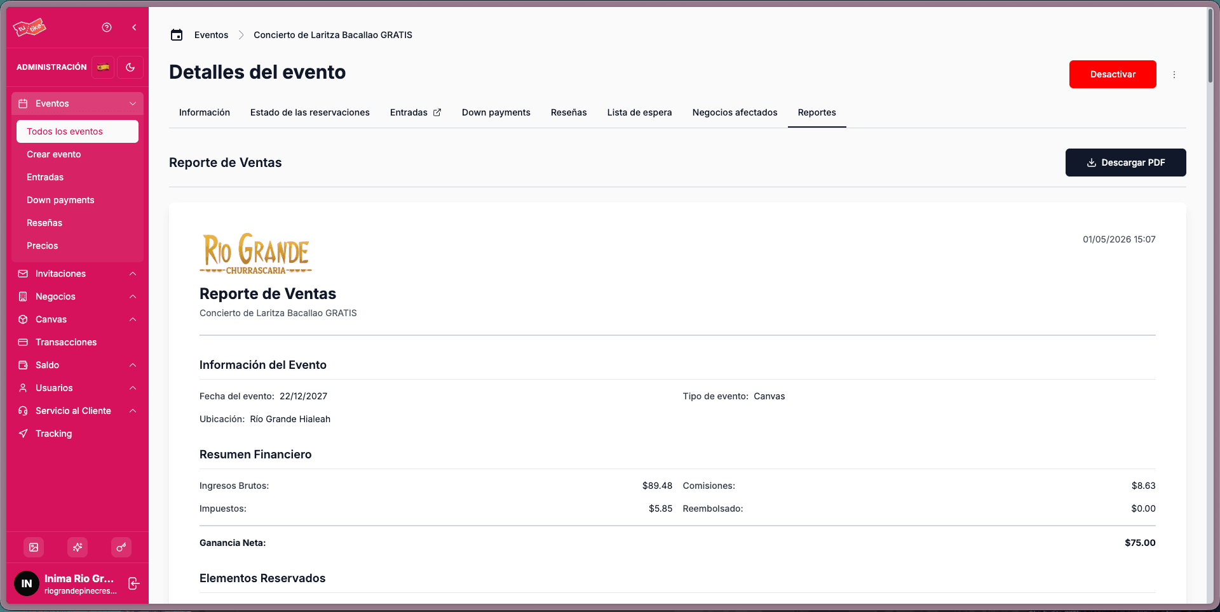
Task: Click the Invitaciones envelope icon
Action: tap(23, 274)
